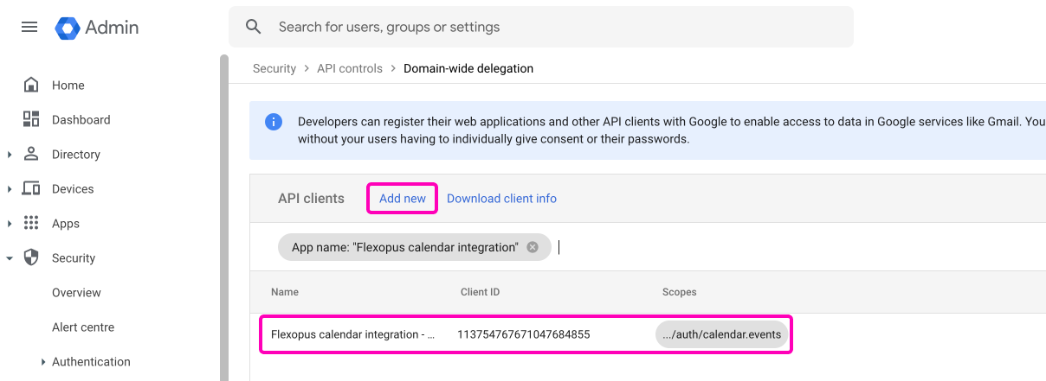Focus the search users, groups or settings field

coord(554,27)
